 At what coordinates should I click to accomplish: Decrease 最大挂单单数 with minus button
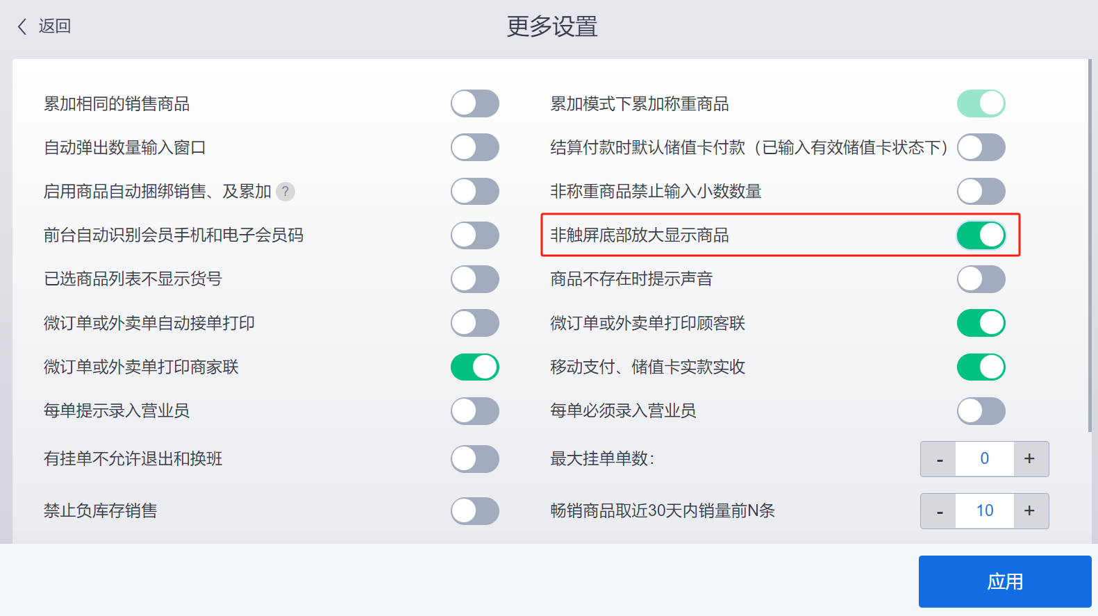pos(939,459)
